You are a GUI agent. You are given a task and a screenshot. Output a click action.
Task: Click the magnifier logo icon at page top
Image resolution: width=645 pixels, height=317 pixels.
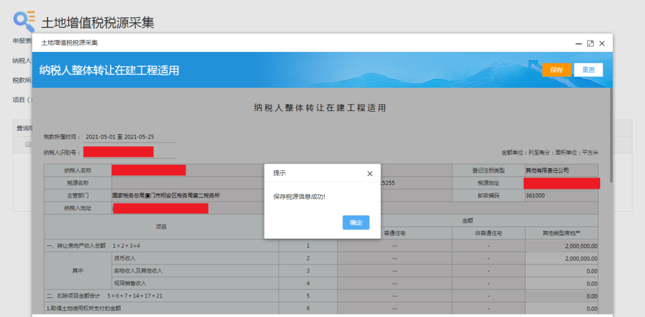click(24, 21)
